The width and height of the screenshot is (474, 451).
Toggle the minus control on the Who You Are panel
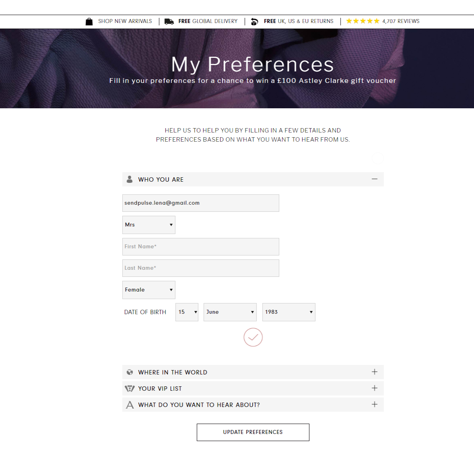click(x=374, y=179)
